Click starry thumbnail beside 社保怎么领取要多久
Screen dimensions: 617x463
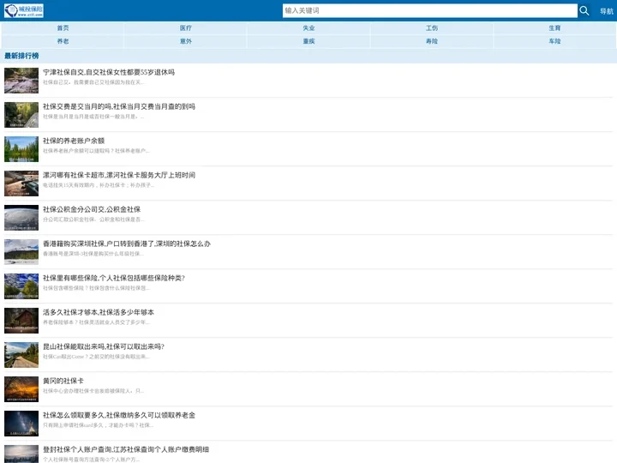tap(21, 424)
